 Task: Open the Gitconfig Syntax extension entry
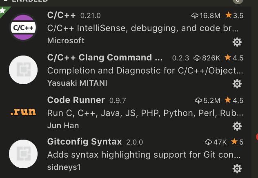(x=85, y=142)
